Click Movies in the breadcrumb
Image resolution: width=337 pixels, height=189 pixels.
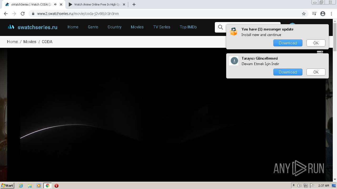click(x=30, y=42)
